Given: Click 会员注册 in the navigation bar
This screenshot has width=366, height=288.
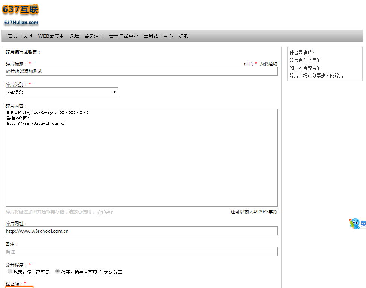Looking at the screenshot, I should (x=94, y=36).
